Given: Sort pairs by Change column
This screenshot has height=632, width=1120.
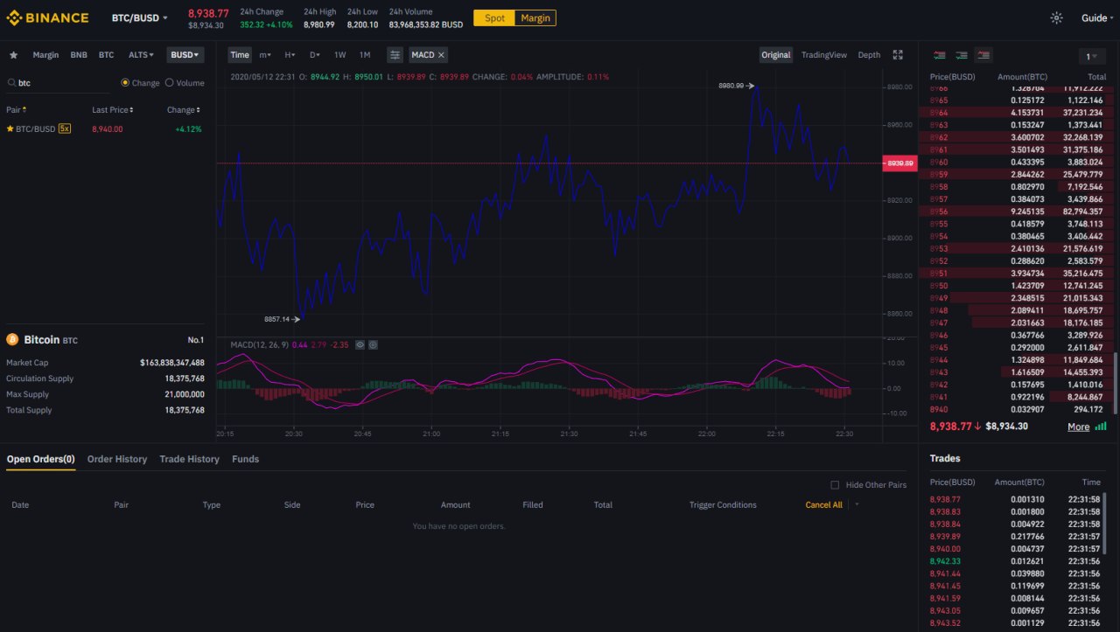Looking at the screenshot, I should [x=184, y=110].
